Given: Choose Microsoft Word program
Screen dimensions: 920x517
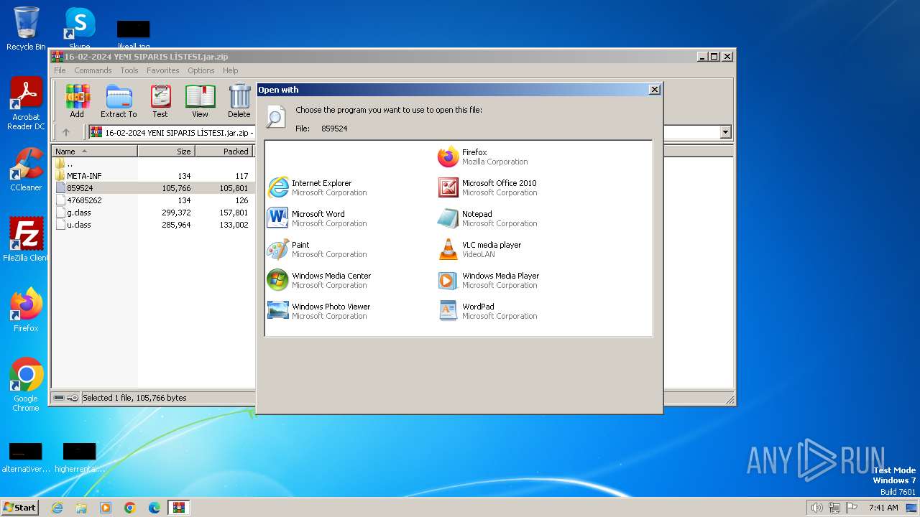Looking at the screenshot, I should [x=317, y=218].
